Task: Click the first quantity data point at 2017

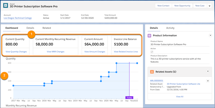Action: click(13, 86)
